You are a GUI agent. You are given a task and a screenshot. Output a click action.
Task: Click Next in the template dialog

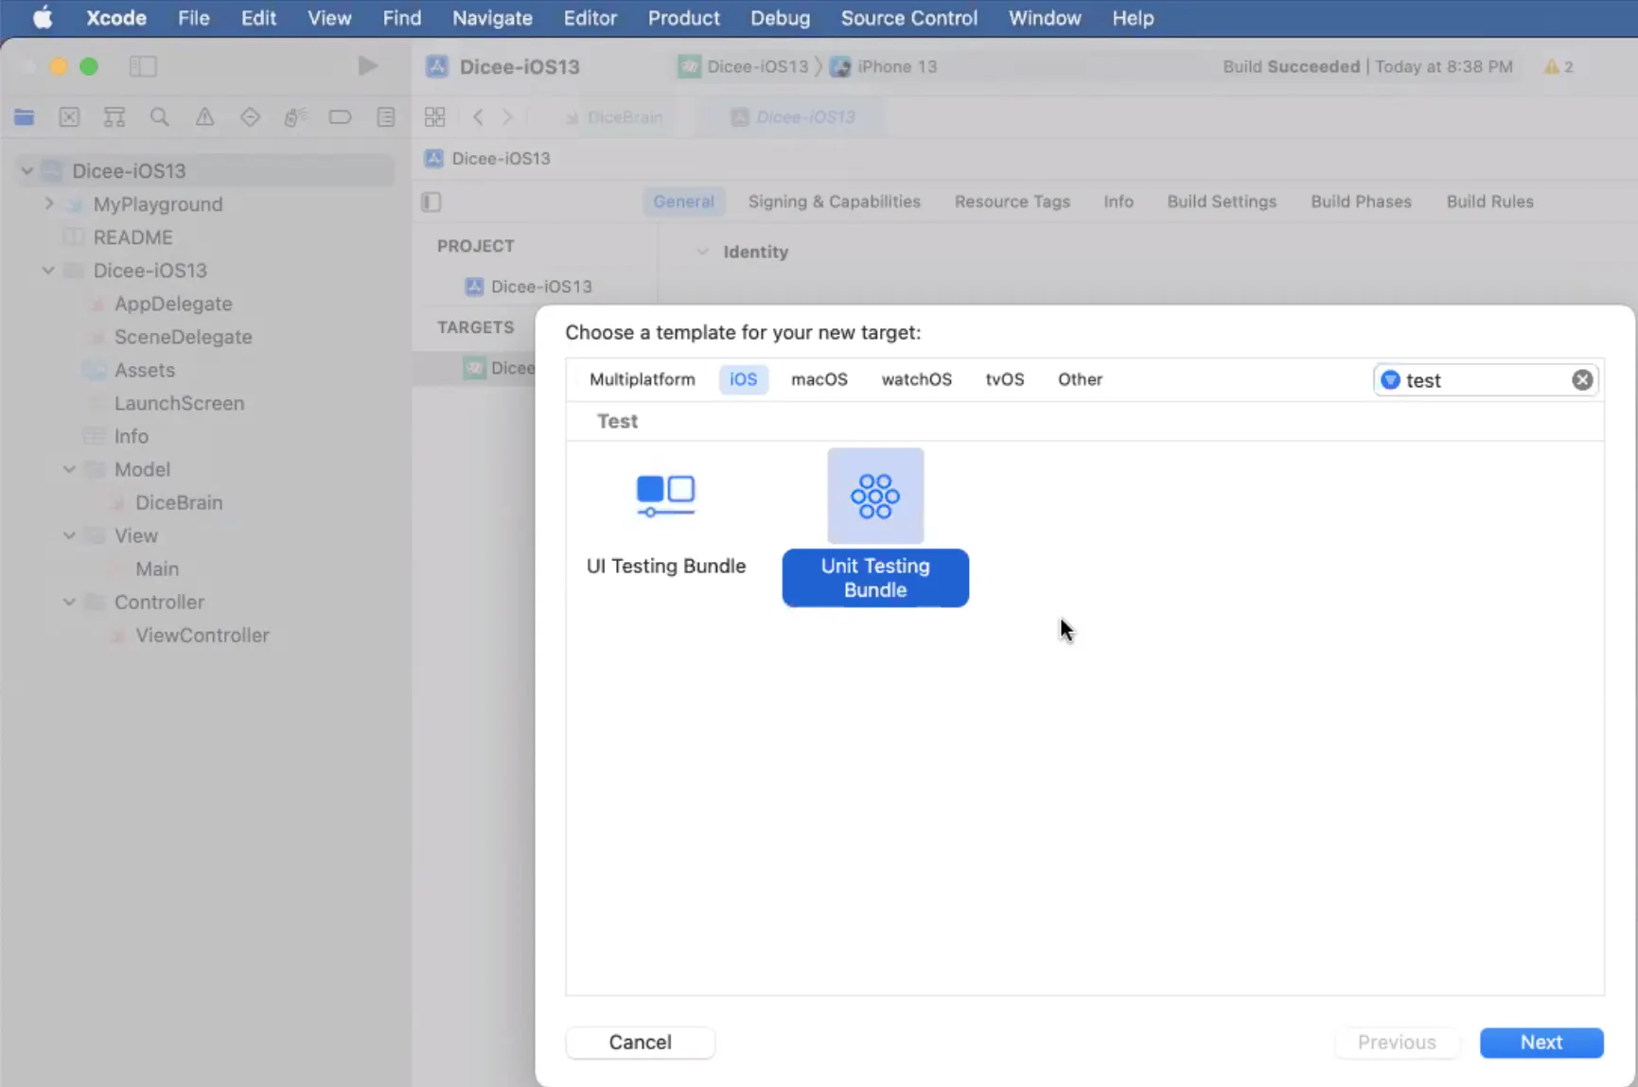tap(1541, 1043)
